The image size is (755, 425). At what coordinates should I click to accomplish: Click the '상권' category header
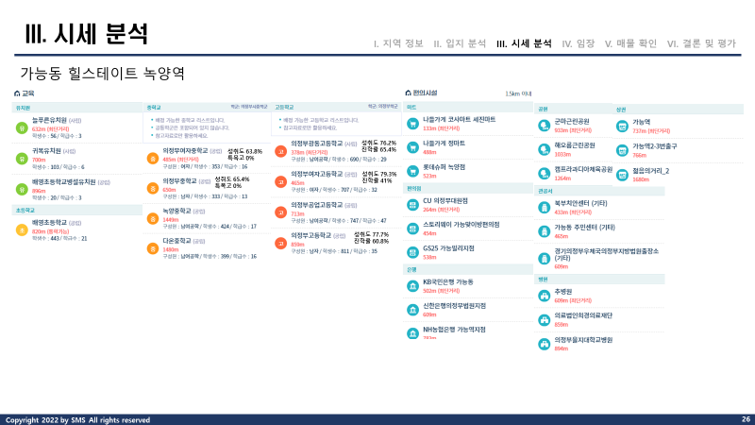tap(678, 110)
